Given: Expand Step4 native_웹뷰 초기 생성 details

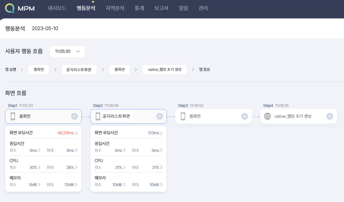Looking at the screenshot, I should click(330, 116).
